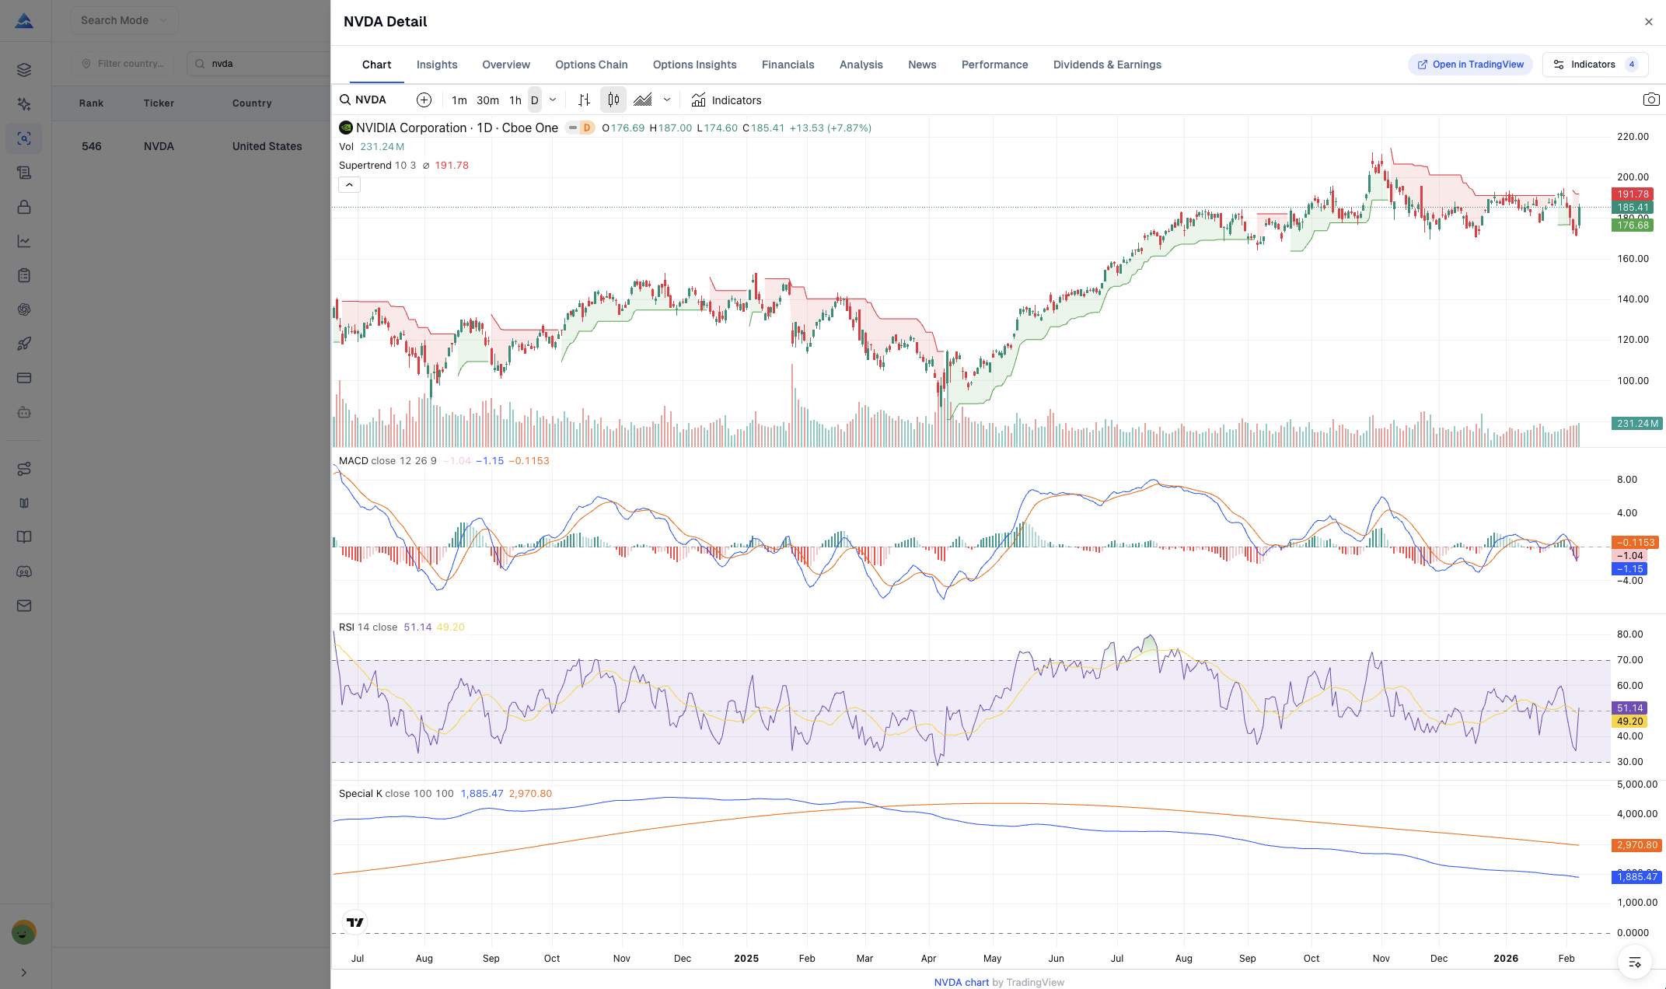Image resolution: width=1666 pixels, height=989 pixels.
Task: Open the Indicators button showing badge 4
Action: click(x=1594, y=64)
